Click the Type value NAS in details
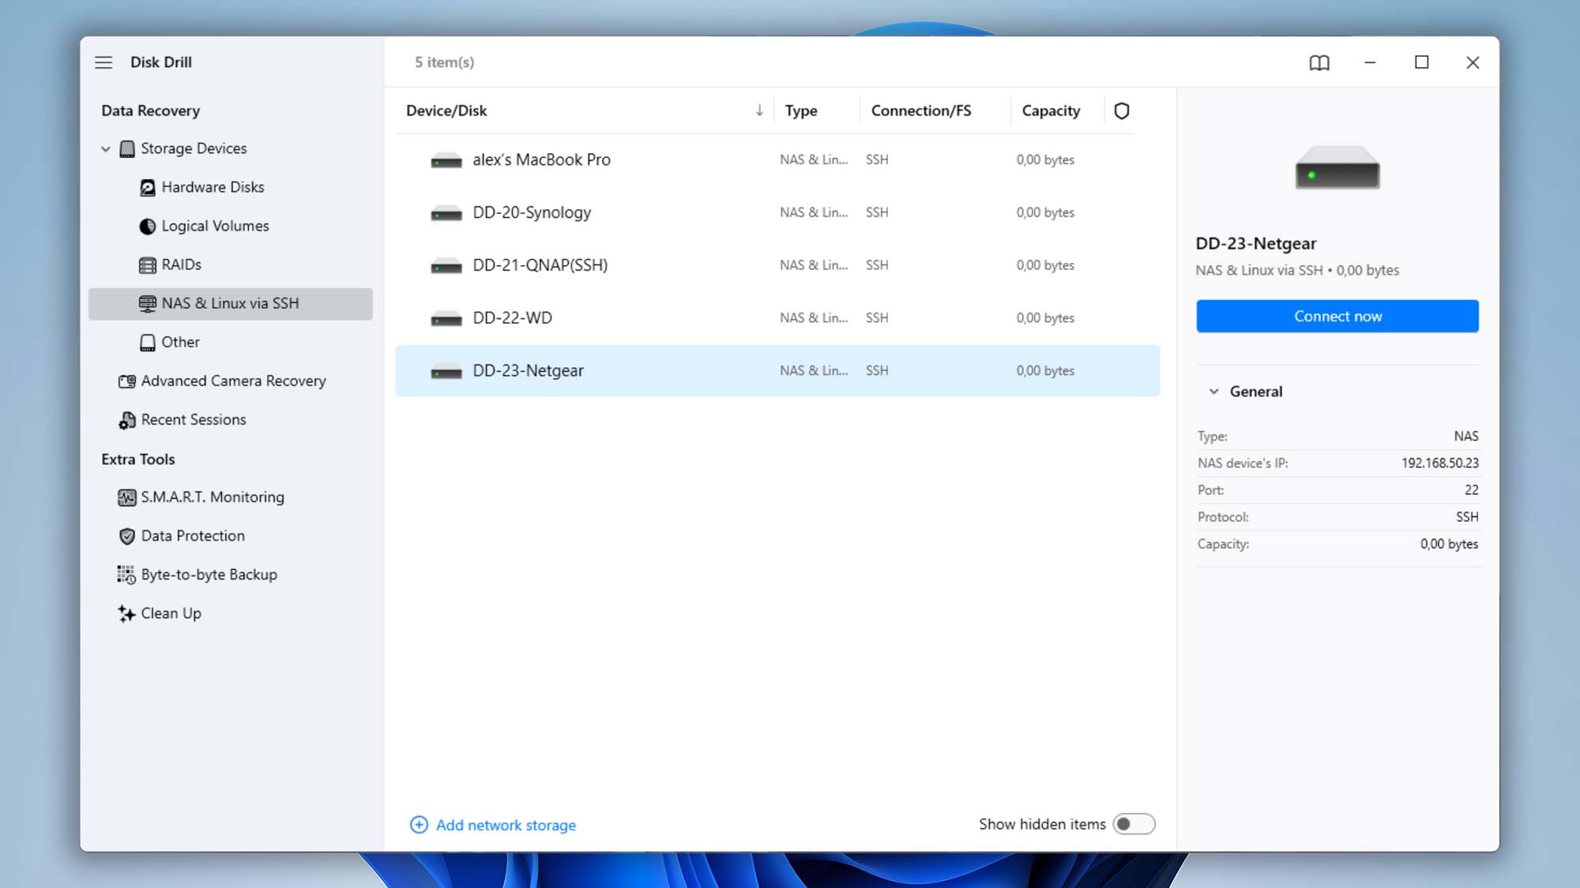Screen dimensions: 1580x888 [1466, 437]
